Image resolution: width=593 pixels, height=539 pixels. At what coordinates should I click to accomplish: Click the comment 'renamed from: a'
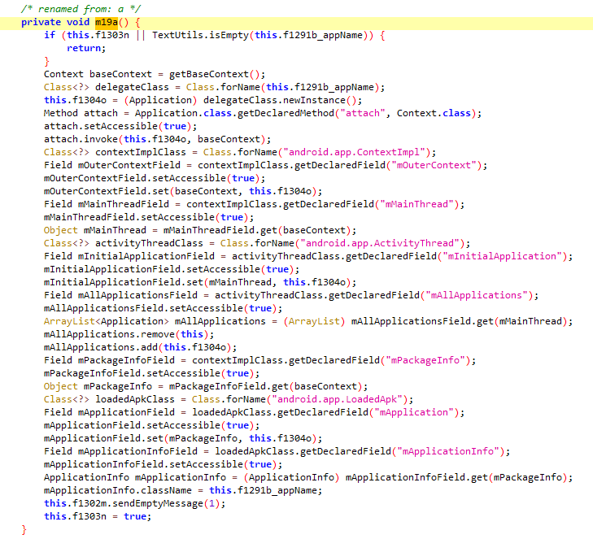point(81,9)
